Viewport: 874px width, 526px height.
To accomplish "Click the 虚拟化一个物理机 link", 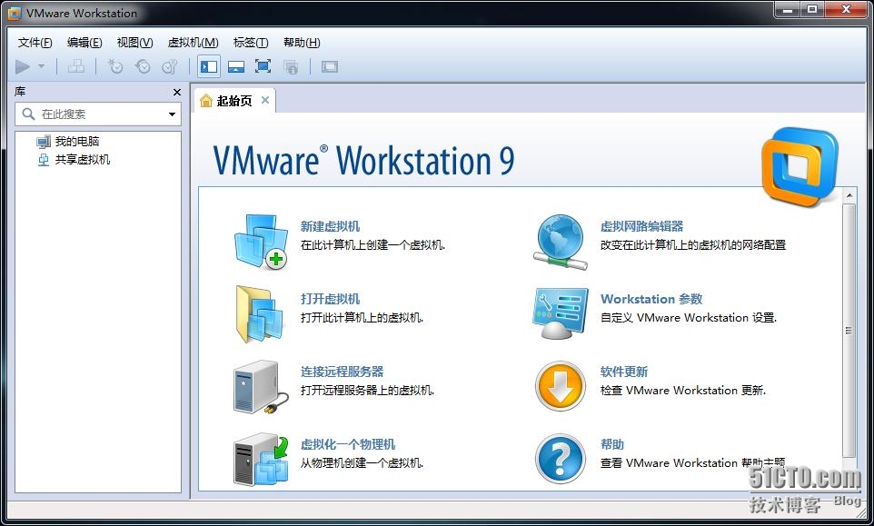I will (348, 444).
